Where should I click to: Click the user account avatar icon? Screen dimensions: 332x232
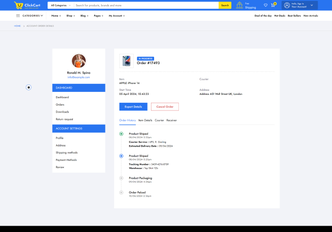click(286, 5)
